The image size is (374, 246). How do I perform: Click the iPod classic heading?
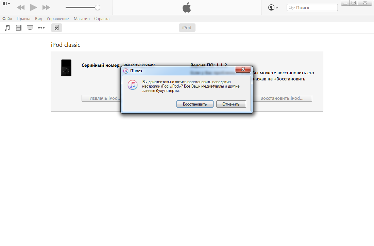pos(66,45)
